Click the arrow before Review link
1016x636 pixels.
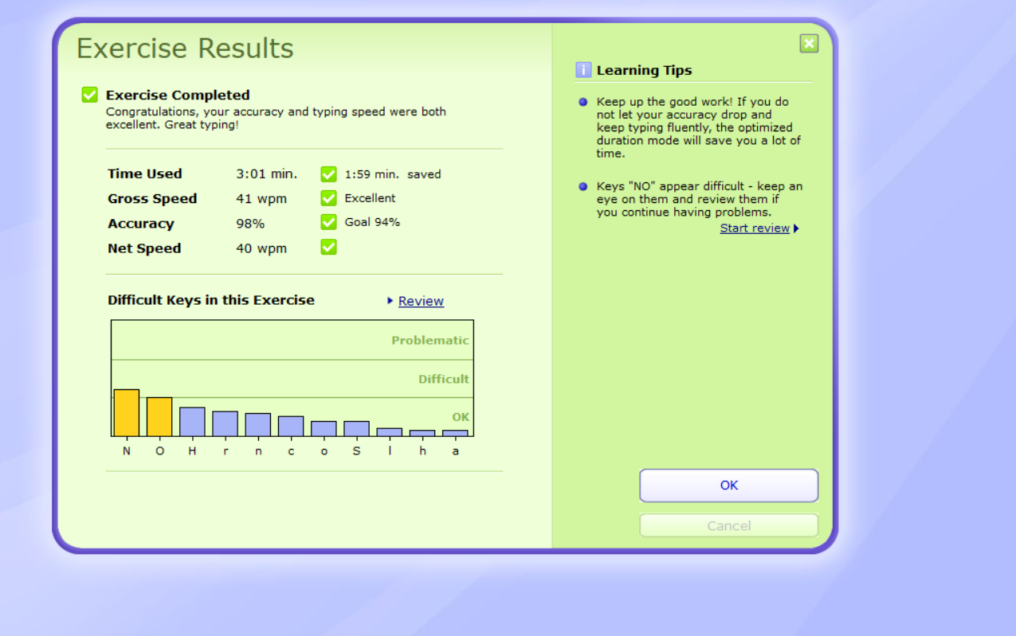pyautogui.click(x=390, y=301)
